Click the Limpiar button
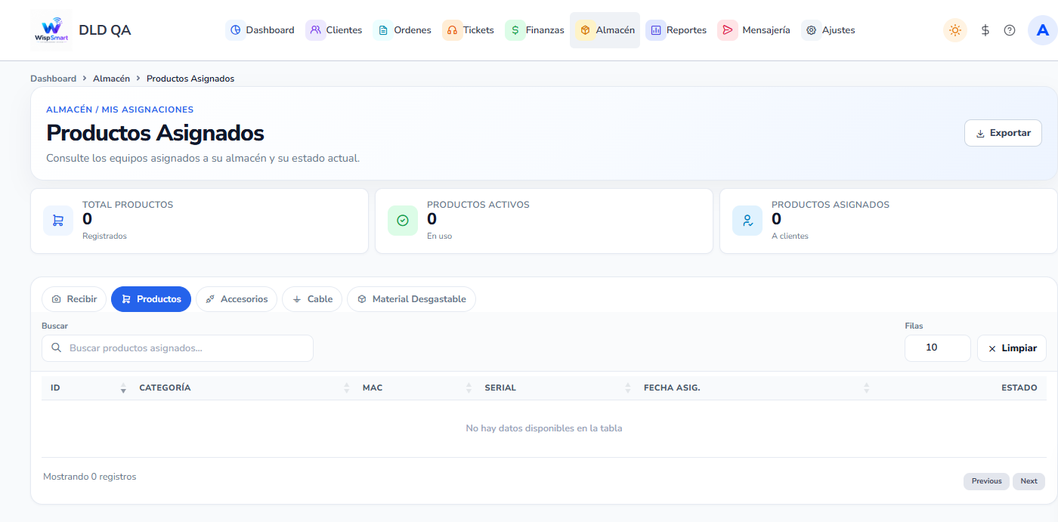The height and width of the screenshot is (522, 1058). pos(1012,348)
